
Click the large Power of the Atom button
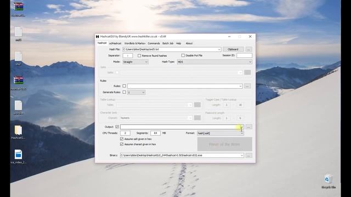[x=224, y=144]
